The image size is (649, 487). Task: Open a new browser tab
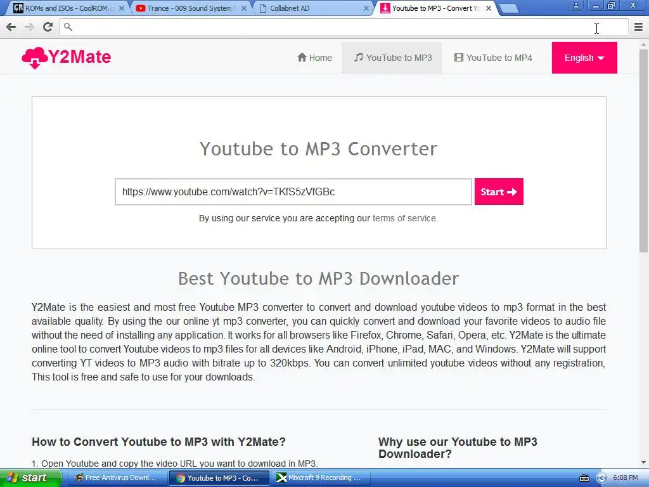(x=509, y=8)
